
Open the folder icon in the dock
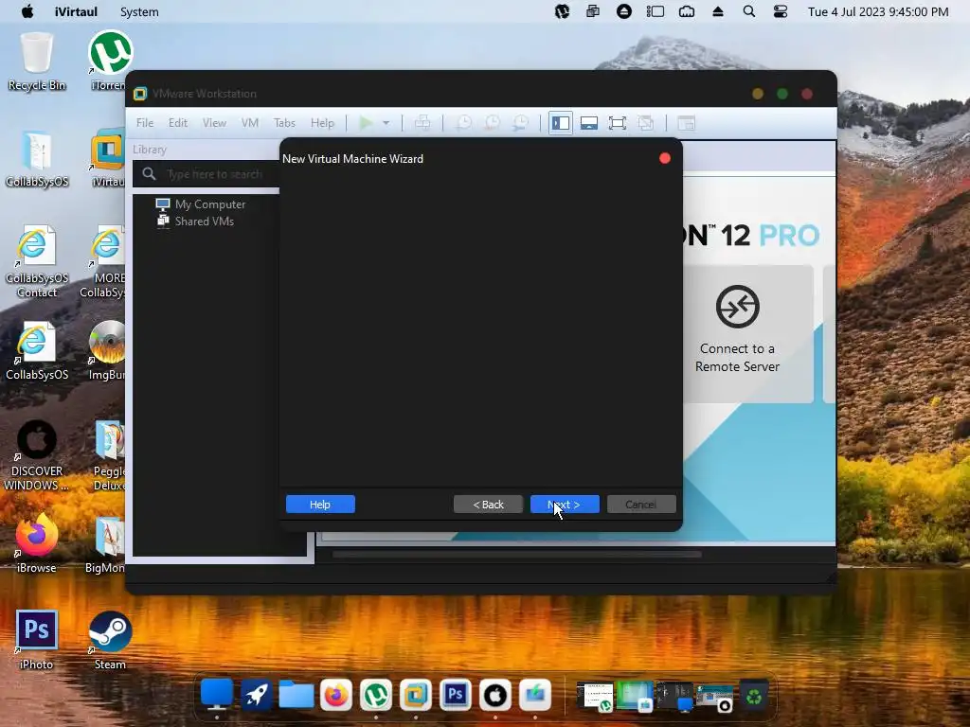coord(296,696)
